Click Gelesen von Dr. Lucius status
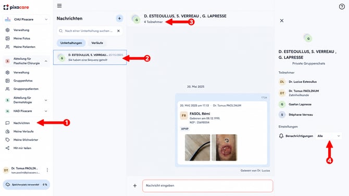 [x=255, y=171]
